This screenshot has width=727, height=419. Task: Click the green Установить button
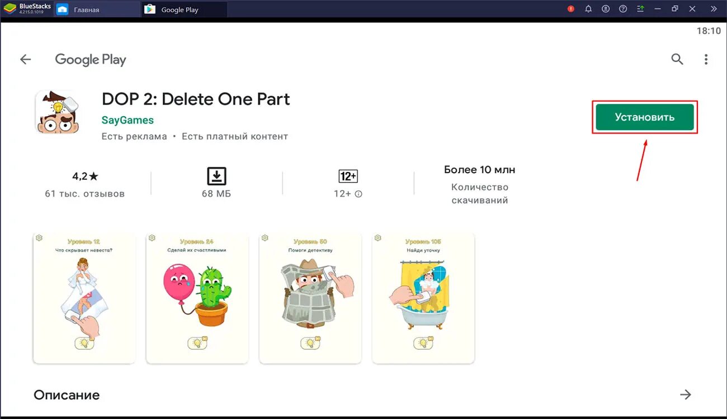(645, 117)
